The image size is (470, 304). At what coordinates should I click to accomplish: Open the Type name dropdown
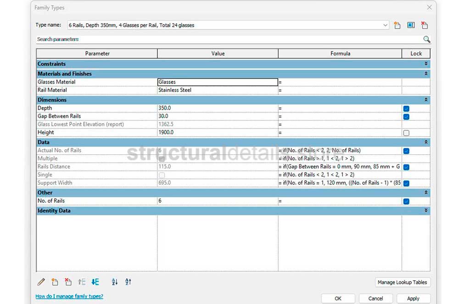pyautogui.click(x=386, y=25)
